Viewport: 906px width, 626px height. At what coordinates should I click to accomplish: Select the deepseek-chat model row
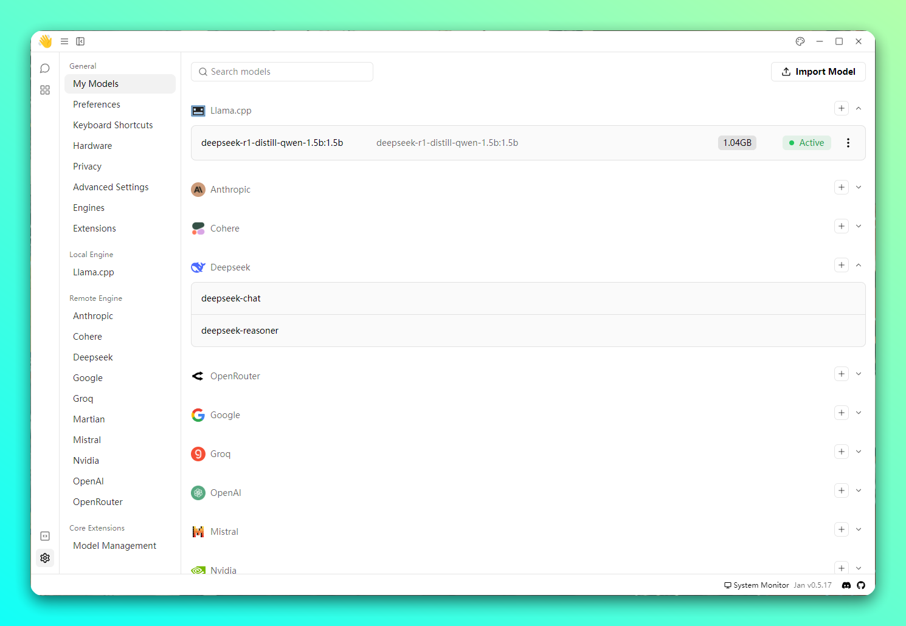click(x=528, y=298)
